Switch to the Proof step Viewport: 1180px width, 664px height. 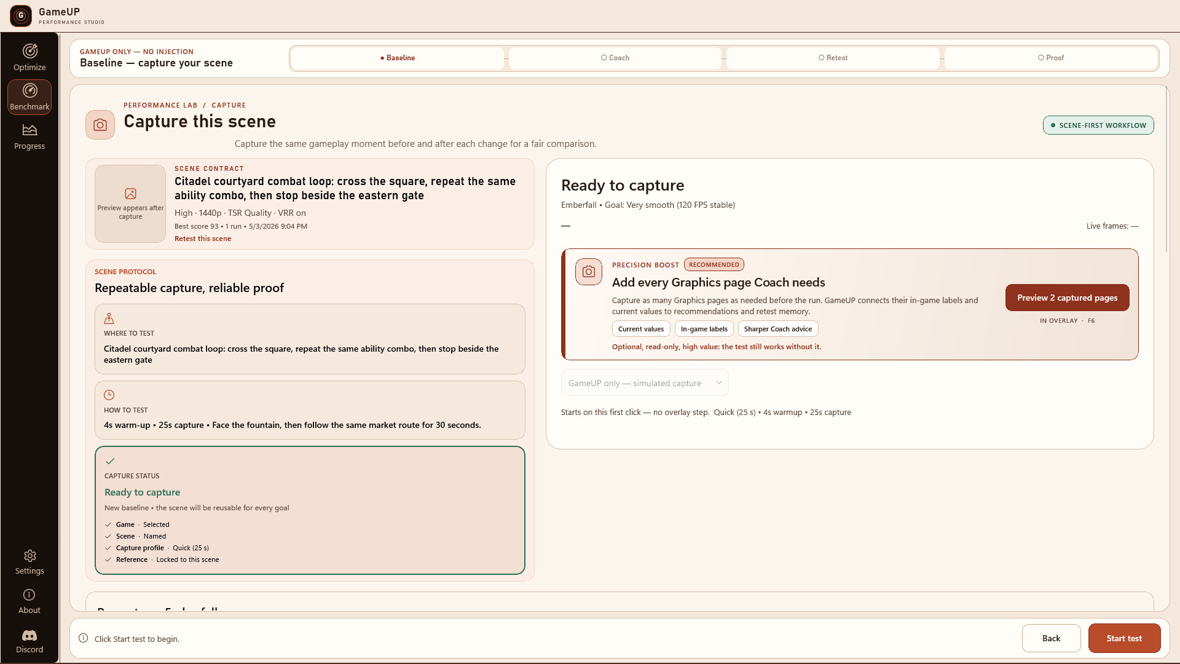1051,58
